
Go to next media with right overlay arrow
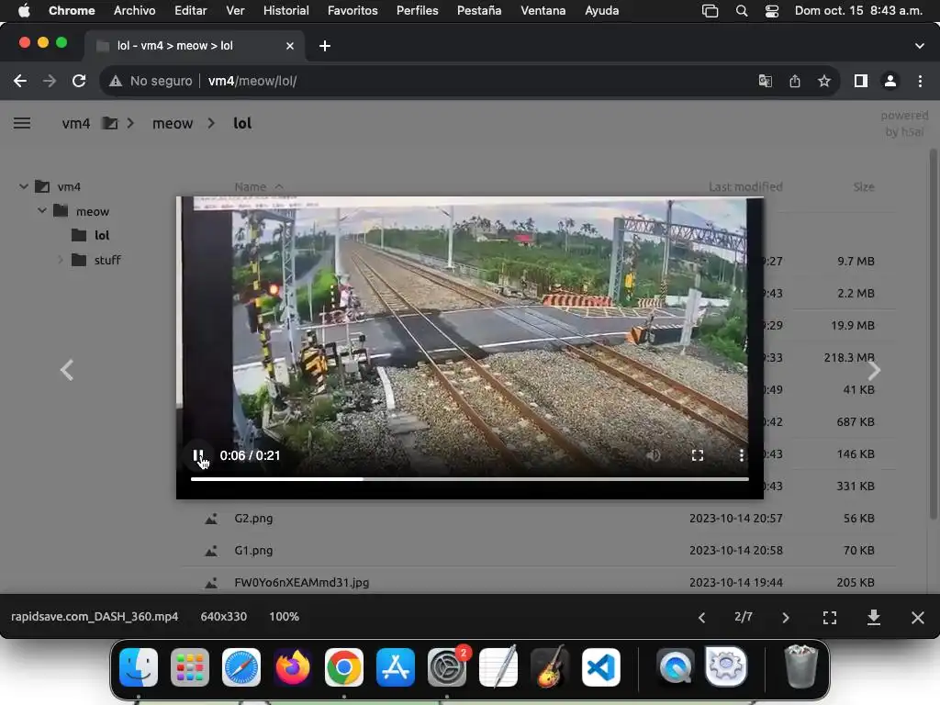pos(874,370)
